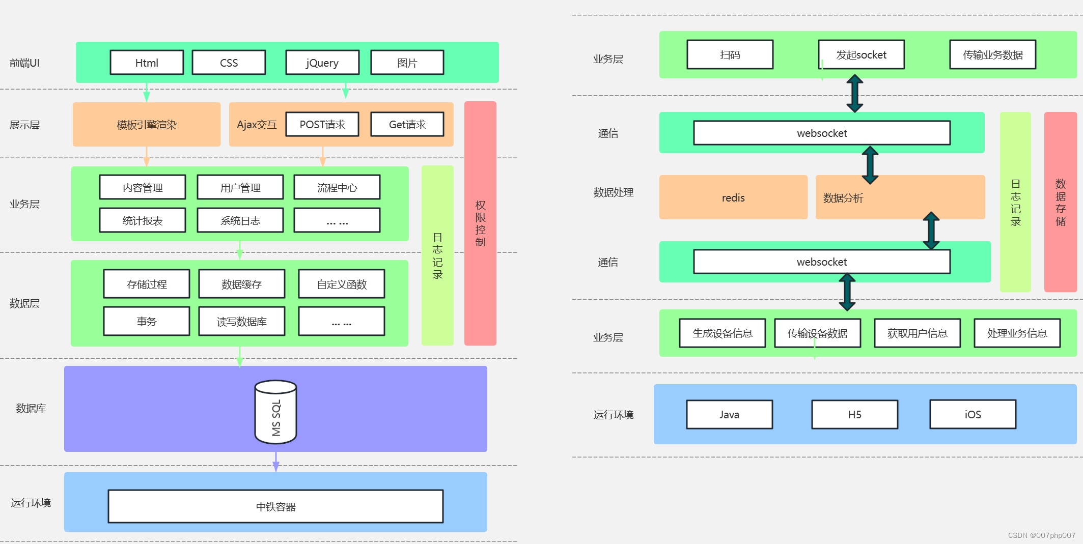This screenshot has height=544, width=1083.
Task: Select the 读写数据库 box
Action: tap(241, 322)
